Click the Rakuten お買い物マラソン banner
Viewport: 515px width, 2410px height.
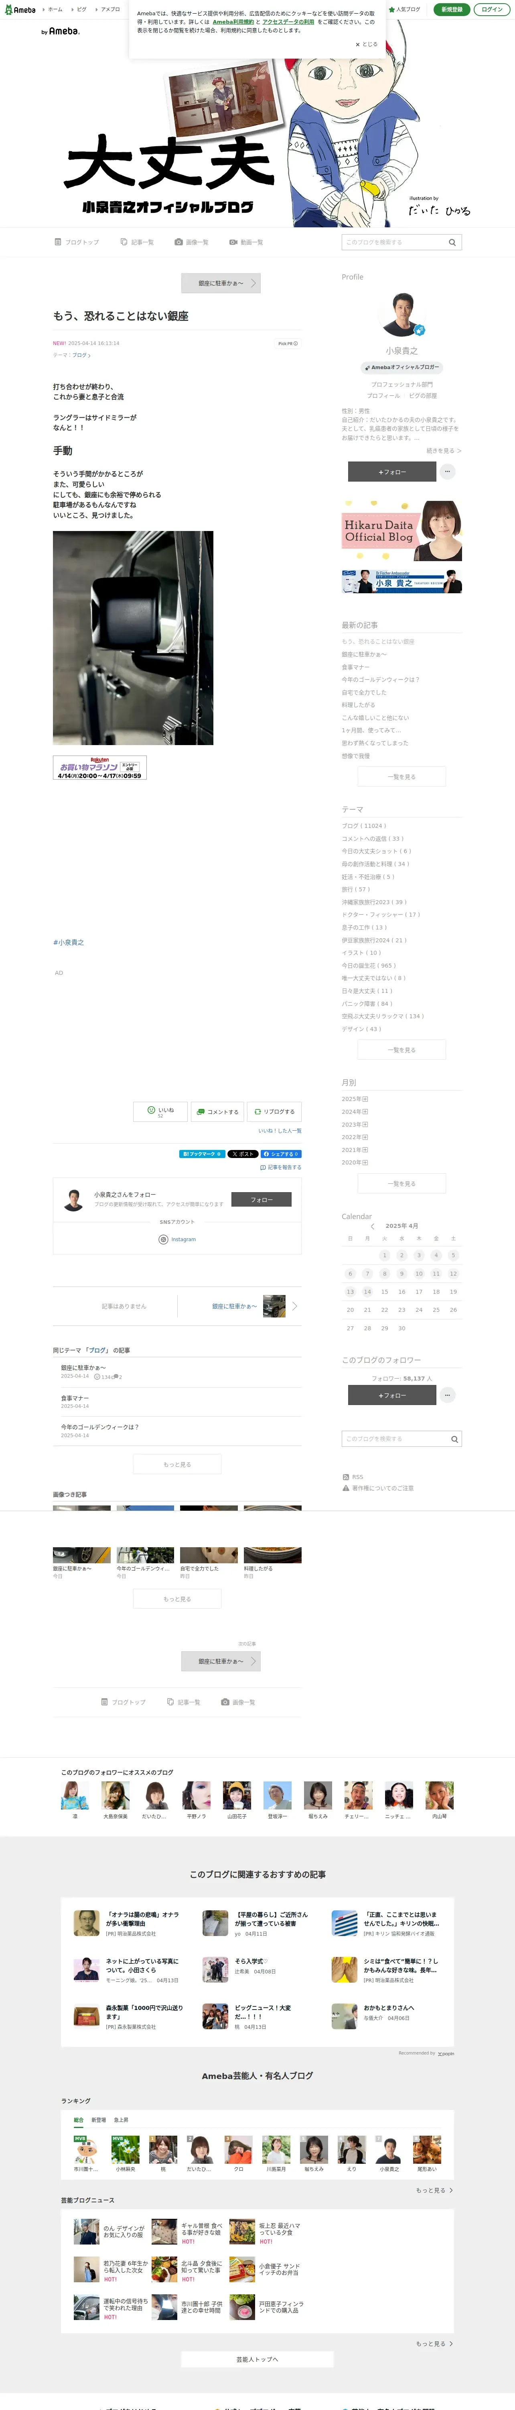click(100, 768)
